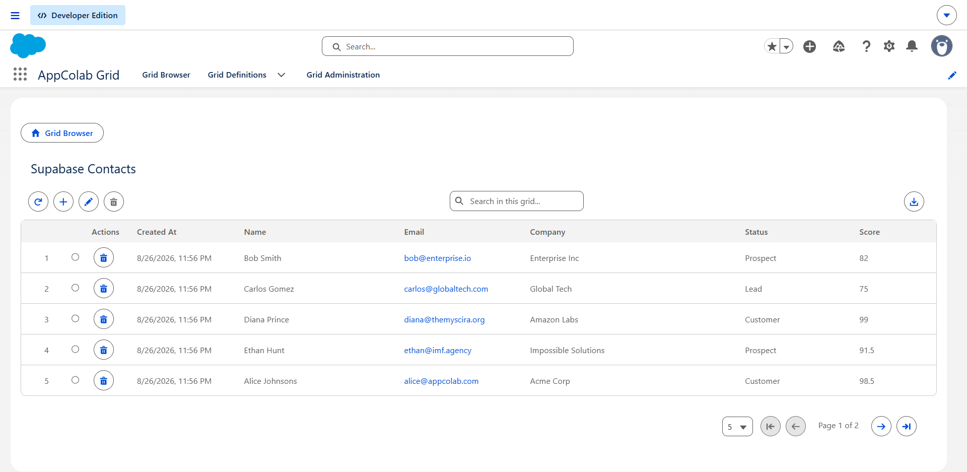967x472 pixels.
Task: Click the Company column header
Action: [547, 232]
